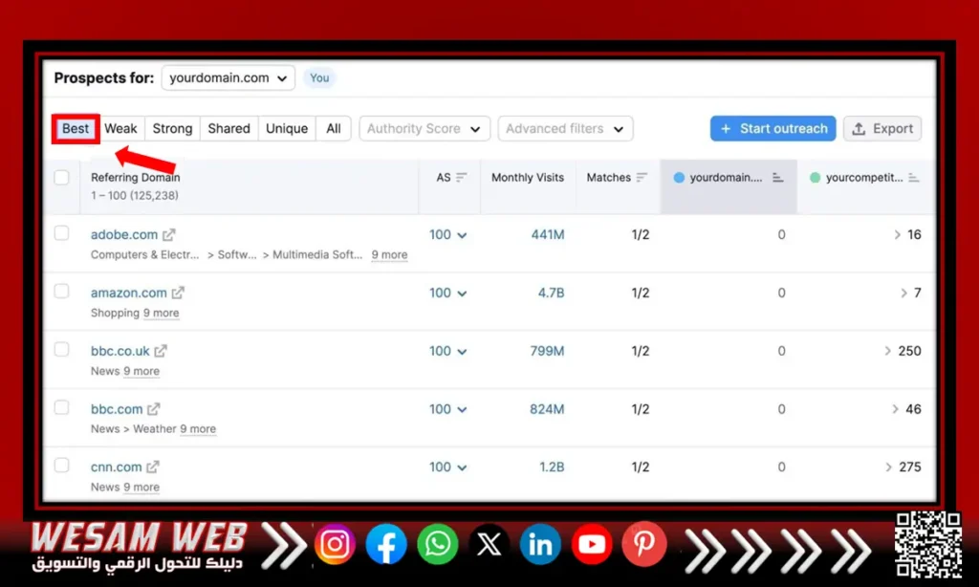This screenshot has height=587, width=979.
Task: Switch to the Weak tab
Action: (121, 129)
